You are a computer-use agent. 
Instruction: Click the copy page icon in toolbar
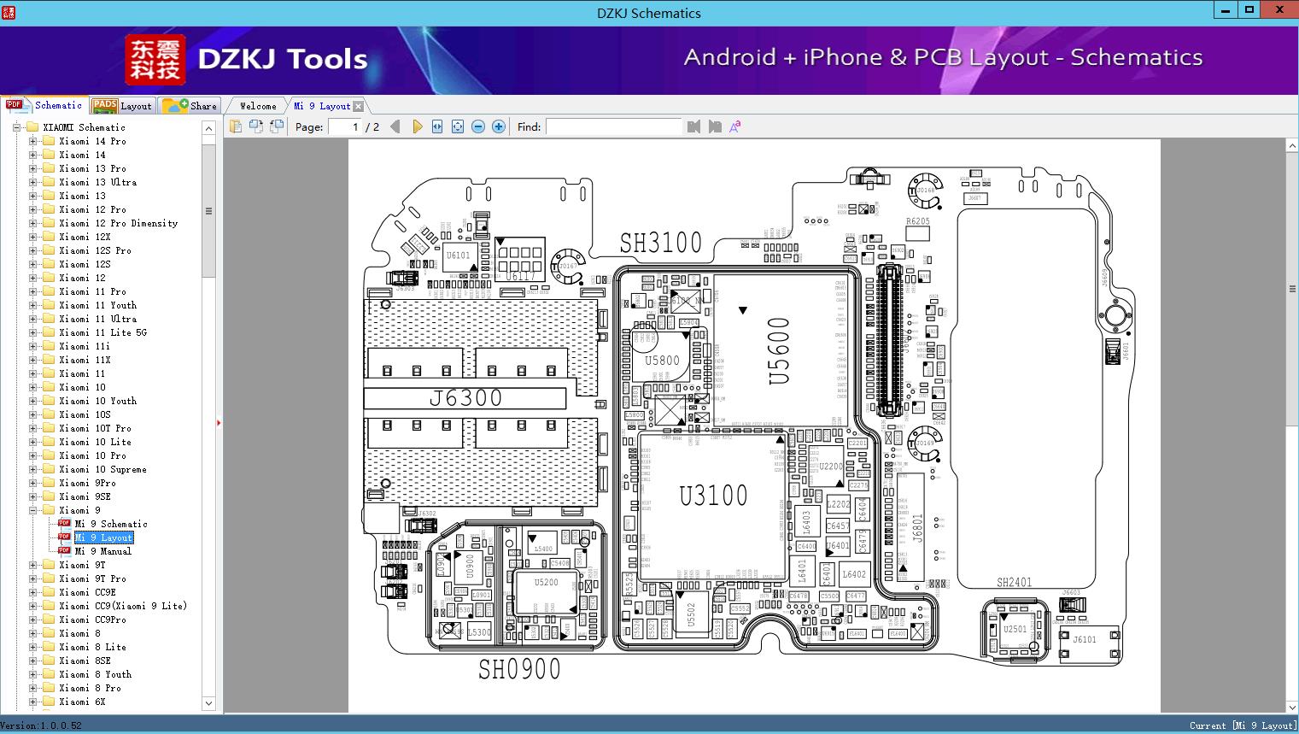point(236,126)
